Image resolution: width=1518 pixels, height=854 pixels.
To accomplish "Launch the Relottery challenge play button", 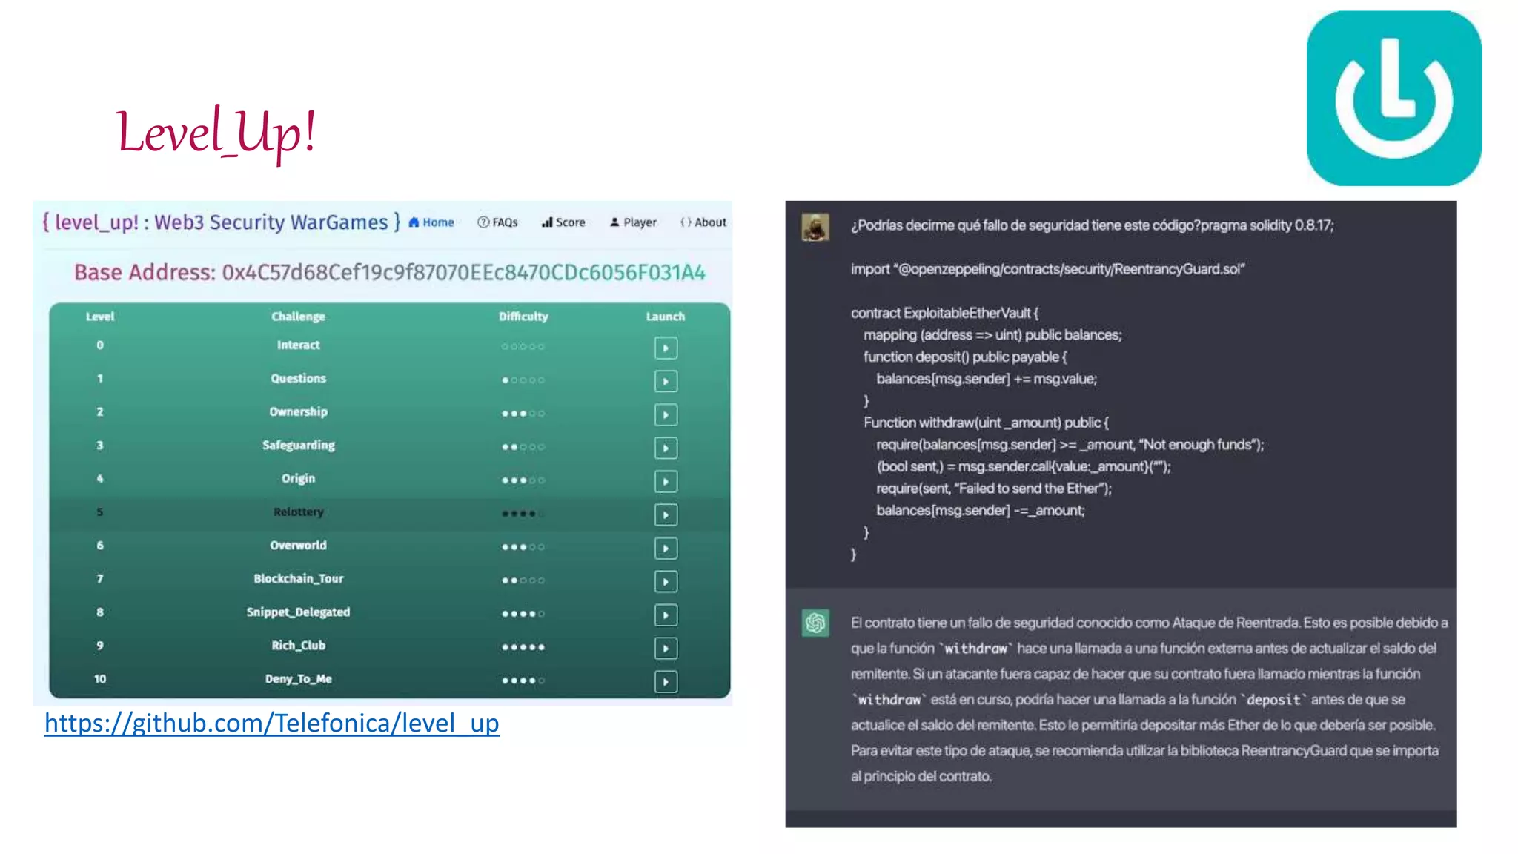I will (666, 514).
